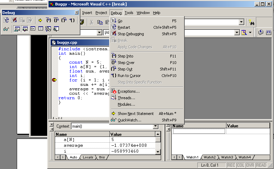Click Restart icon in floating Debug toolbar

tap(6, 20)
